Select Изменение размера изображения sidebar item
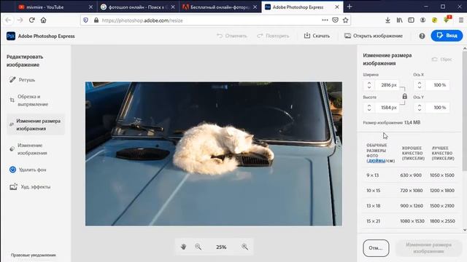The image size is (467, 262). point(36,124)
